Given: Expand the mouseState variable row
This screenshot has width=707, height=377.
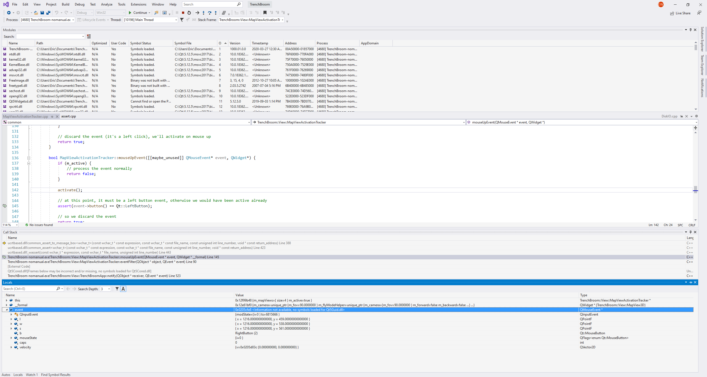Looking at the screenshot, I should [x=11, y=338].
